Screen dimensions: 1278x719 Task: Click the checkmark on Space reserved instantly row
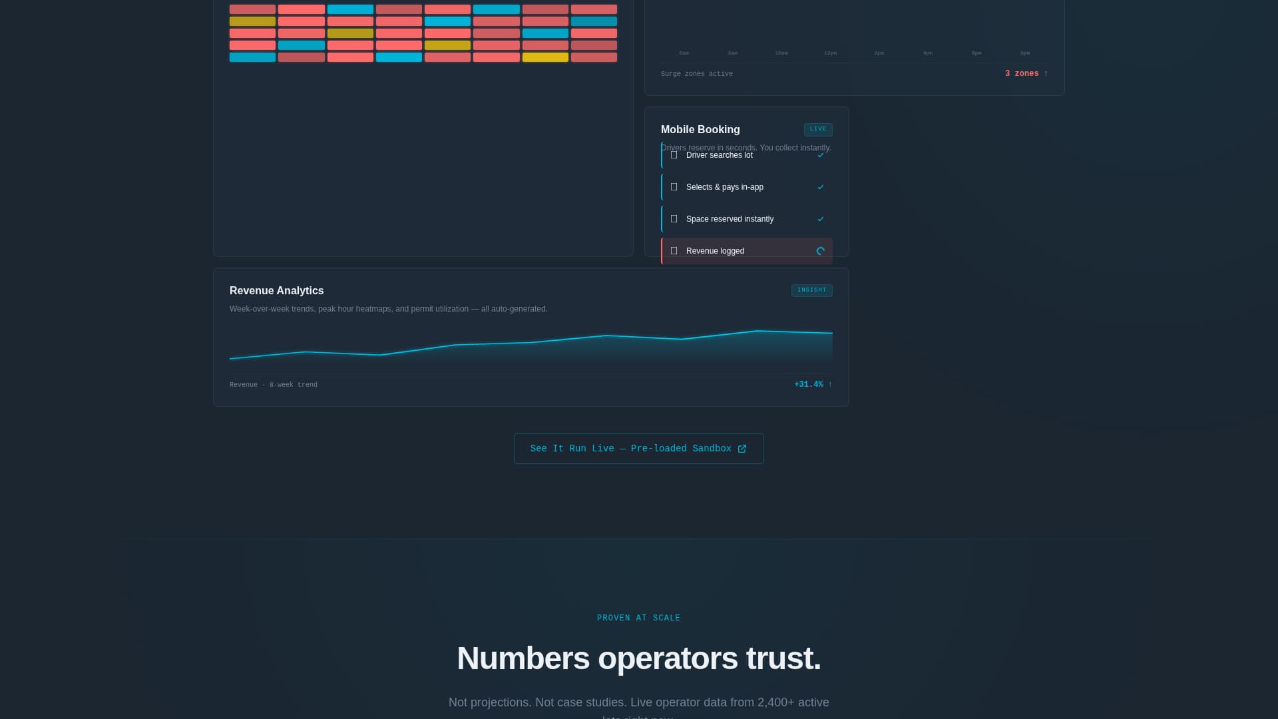click(821, 219)
